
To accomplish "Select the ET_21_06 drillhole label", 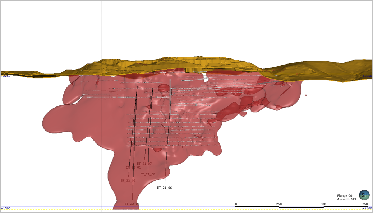I will [164, 188].
